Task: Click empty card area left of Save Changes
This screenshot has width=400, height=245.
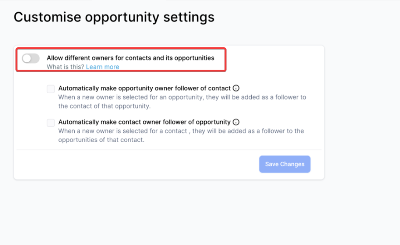Action: coord(137,164)
